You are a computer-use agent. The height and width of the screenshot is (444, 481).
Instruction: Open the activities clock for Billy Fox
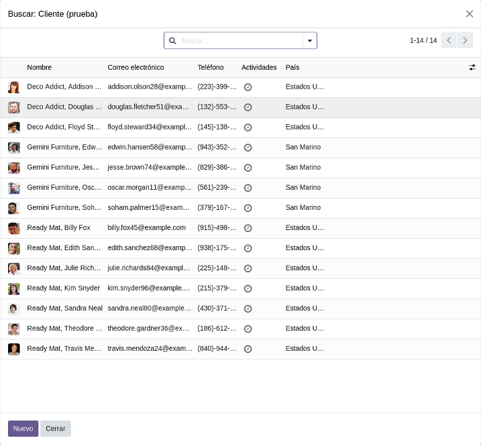[248, 228]
